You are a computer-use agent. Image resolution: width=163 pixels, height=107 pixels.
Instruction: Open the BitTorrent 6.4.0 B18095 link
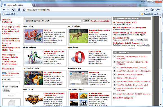pos(125,22)
